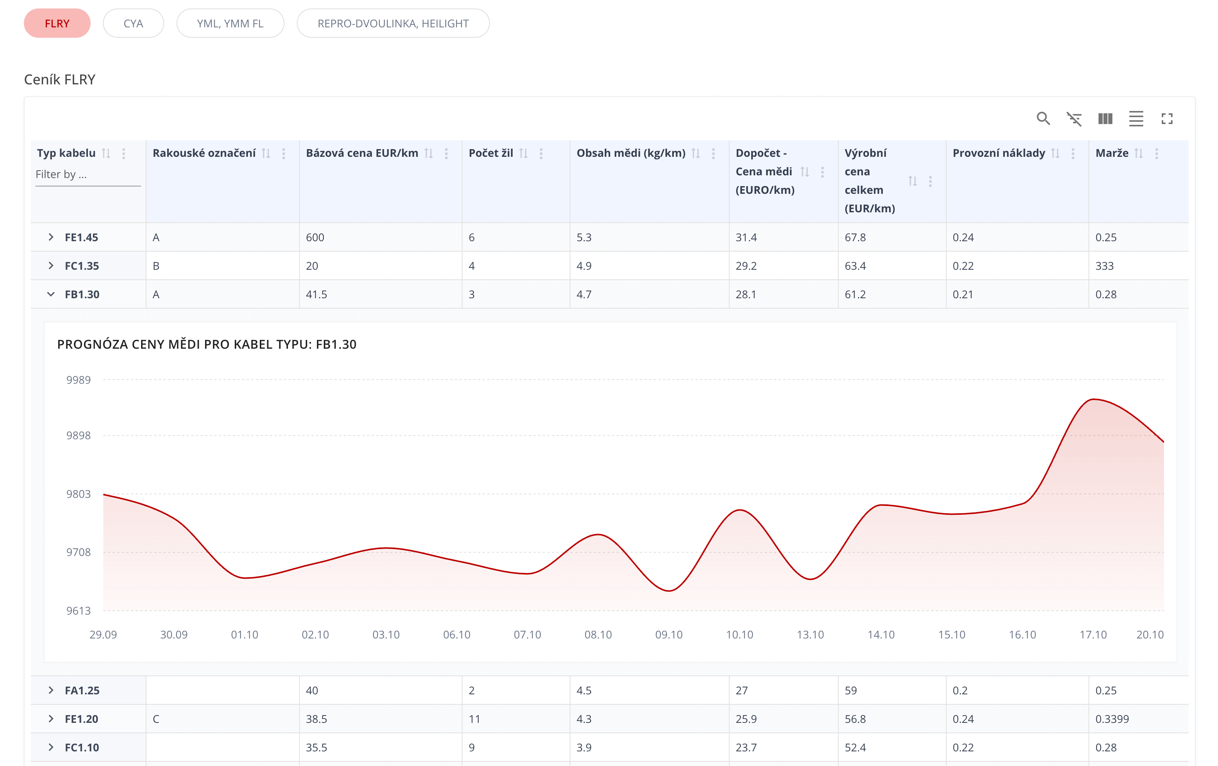Sort the Typ kabelu column
This screenshot has height=766, width=1218.
[107, 153]
